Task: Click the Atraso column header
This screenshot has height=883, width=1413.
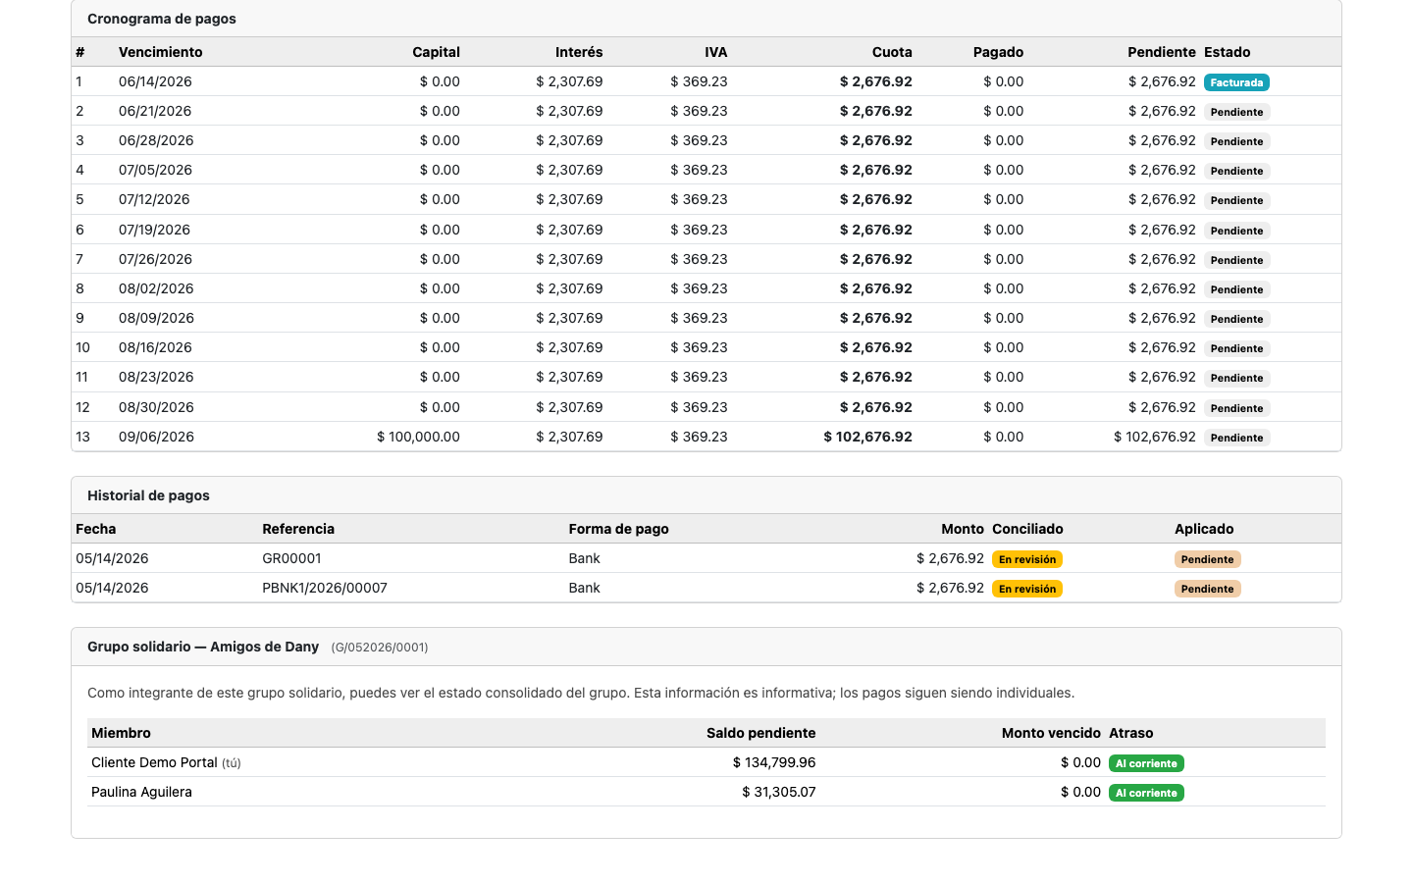Action: coord(1131,733)
